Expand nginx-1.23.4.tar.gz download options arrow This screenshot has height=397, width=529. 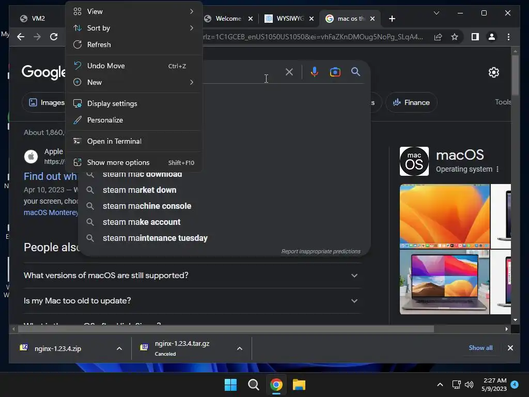pyautogui.click(x=240, y=348)
